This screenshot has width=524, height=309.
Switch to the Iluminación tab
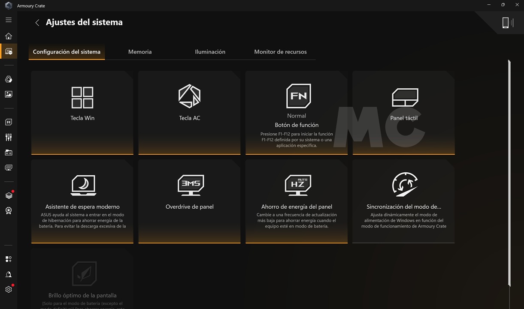point(210,52)
